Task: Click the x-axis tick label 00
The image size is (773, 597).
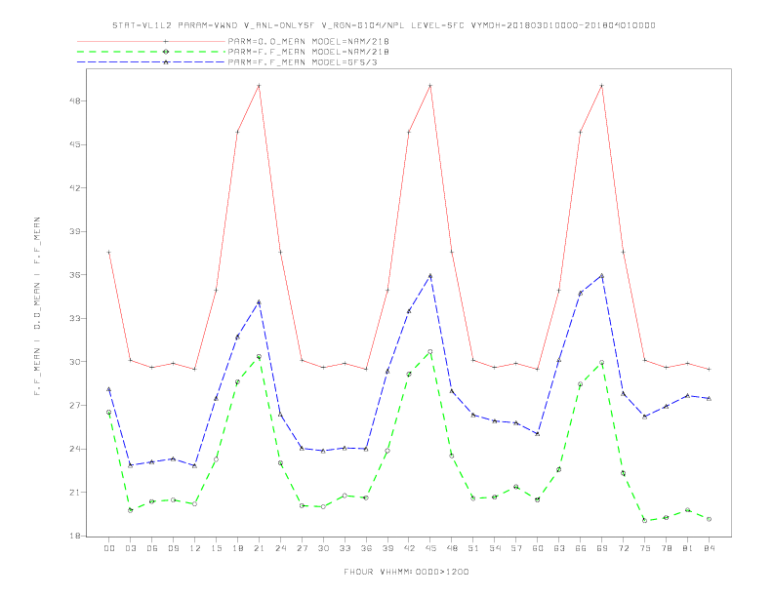Action: point(109,548)
